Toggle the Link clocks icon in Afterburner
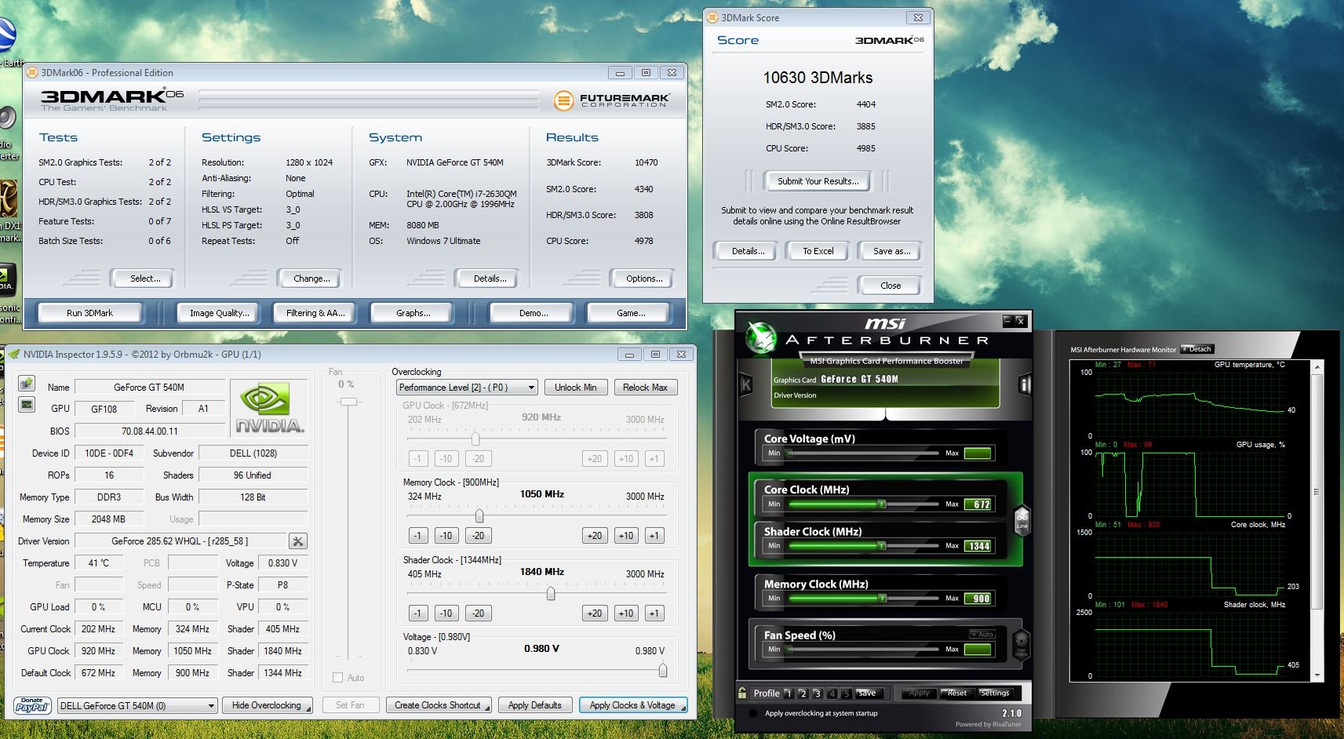This screenshot has height=739, width=1344. [1022, 519]
